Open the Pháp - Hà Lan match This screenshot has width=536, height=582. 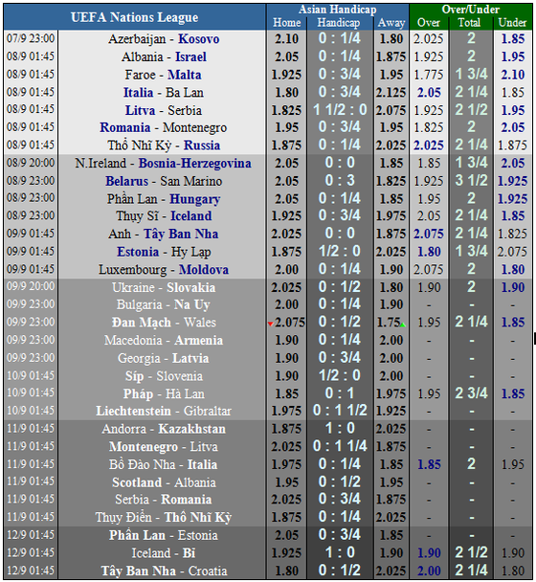tap(164, 393)
